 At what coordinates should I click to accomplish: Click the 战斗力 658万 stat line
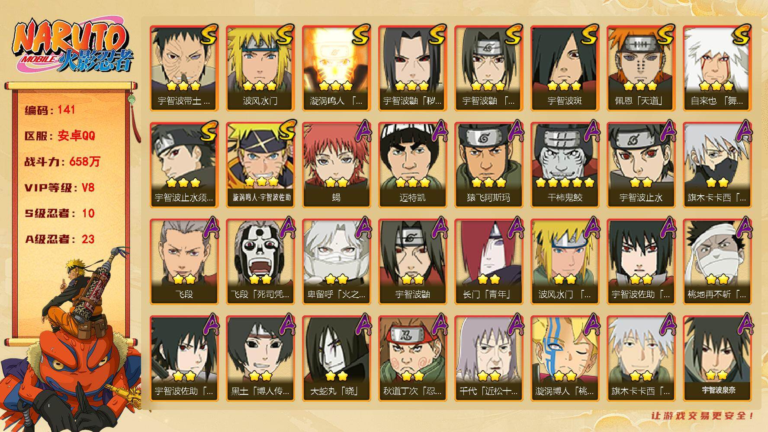[x=62, y=162]
